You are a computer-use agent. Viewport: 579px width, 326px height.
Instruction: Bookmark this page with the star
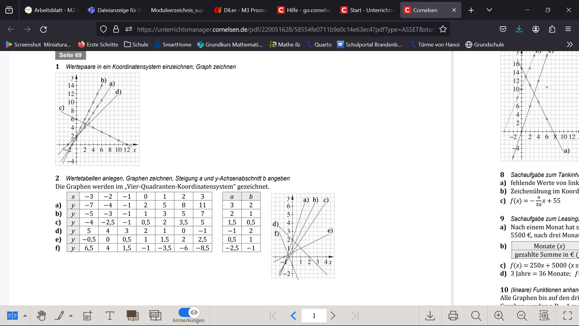(443, 29)
